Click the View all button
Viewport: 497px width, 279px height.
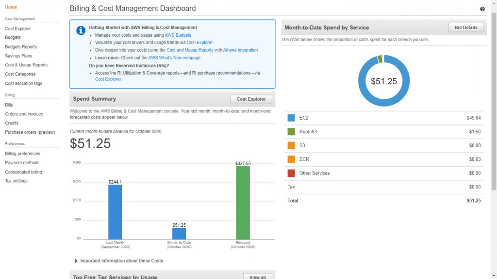coord(257,277)
